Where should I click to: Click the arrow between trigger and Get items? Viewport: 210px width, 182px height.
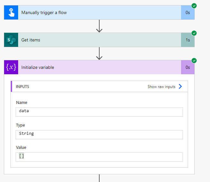[99, 26]
